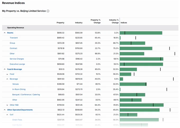Viewport: 180px width, 128px height.
Task: Collapse the Golf row chevron
Action: pos(7,115)
